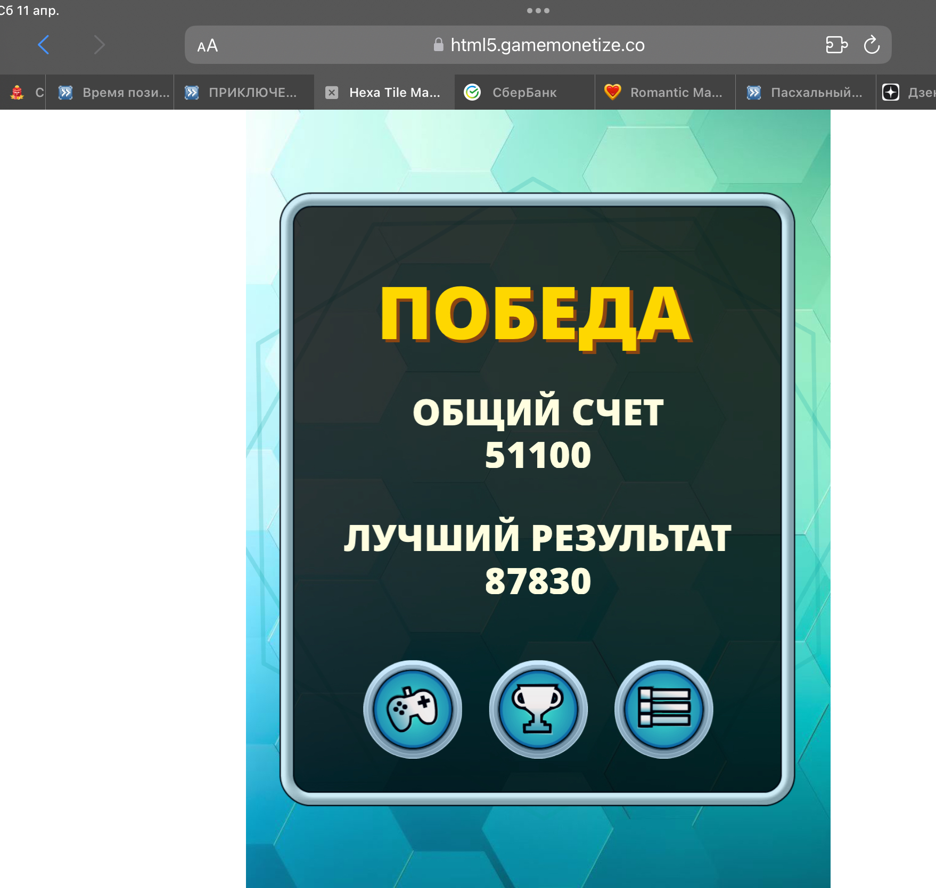The image size is (936, 888).
Task: Close the Hexa Tile Ma... tab
Action: [332, 93]
